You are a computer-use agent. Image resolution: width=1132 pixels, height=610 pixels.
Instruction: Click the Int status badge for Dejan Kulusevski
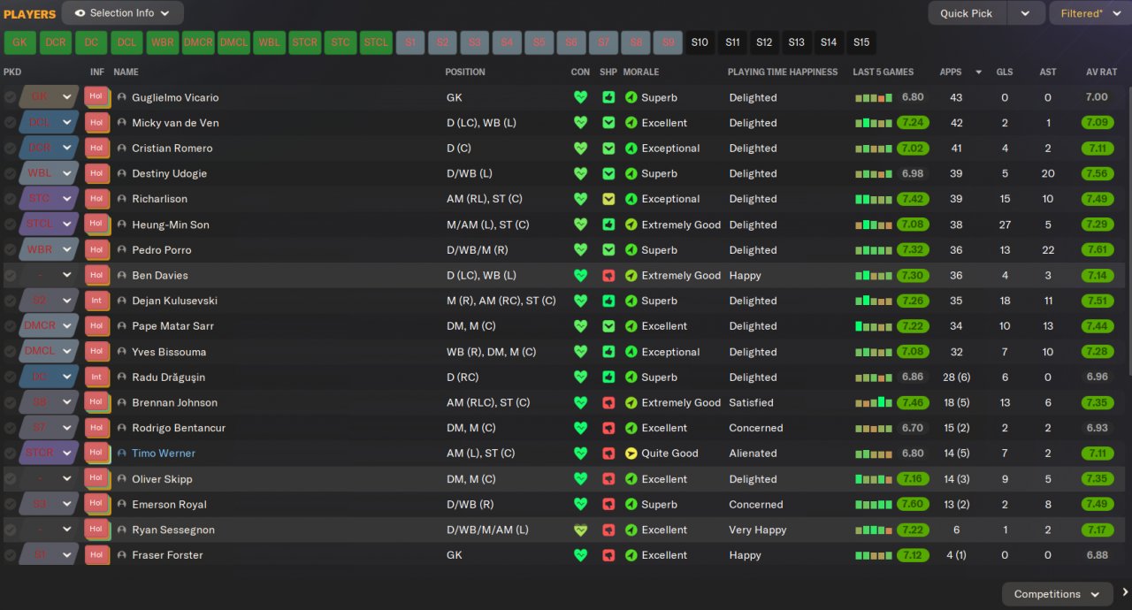pyautogui.click(x=96, y=301)
